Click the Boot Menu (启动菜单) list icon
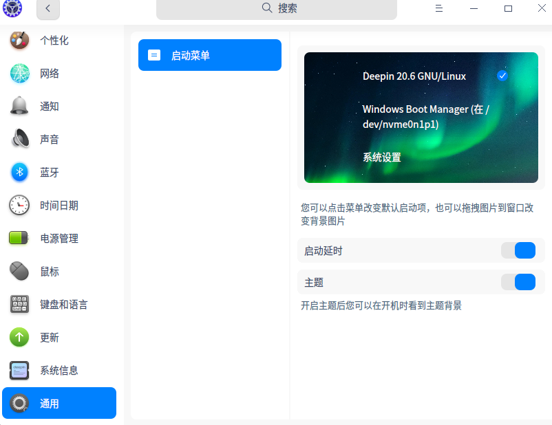The image size is (552, 425). click(x=154, y=55)
